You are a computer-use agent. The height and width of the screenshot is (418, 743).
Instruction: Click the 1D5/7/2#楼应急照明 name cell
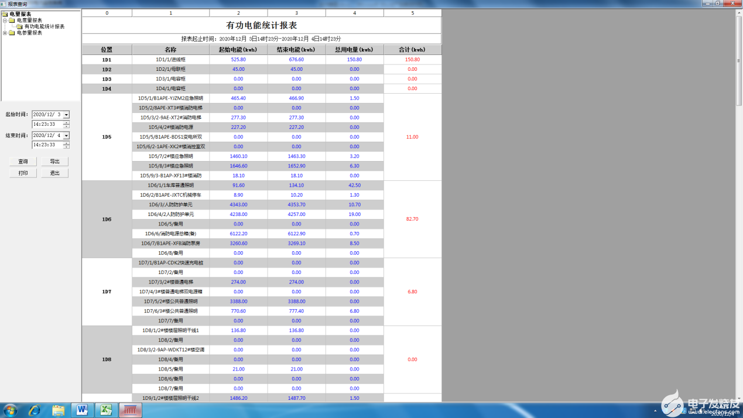170,156
